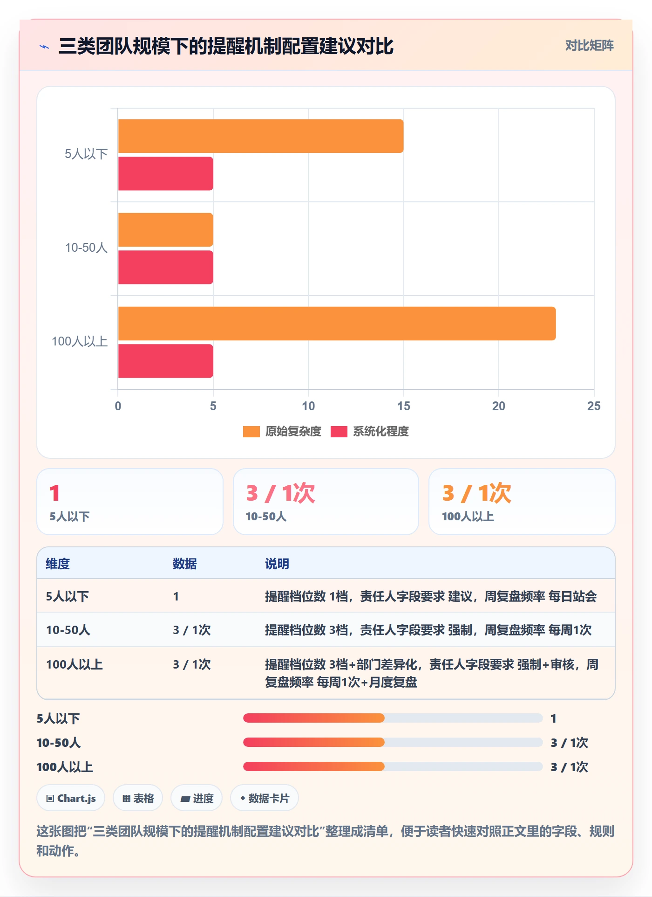Click the Chart.js tag chip

71,798
